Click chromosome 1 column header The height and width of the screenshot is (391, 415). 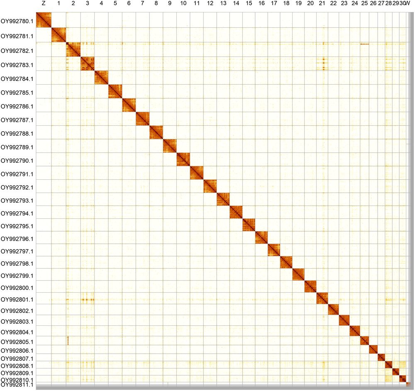59,5
